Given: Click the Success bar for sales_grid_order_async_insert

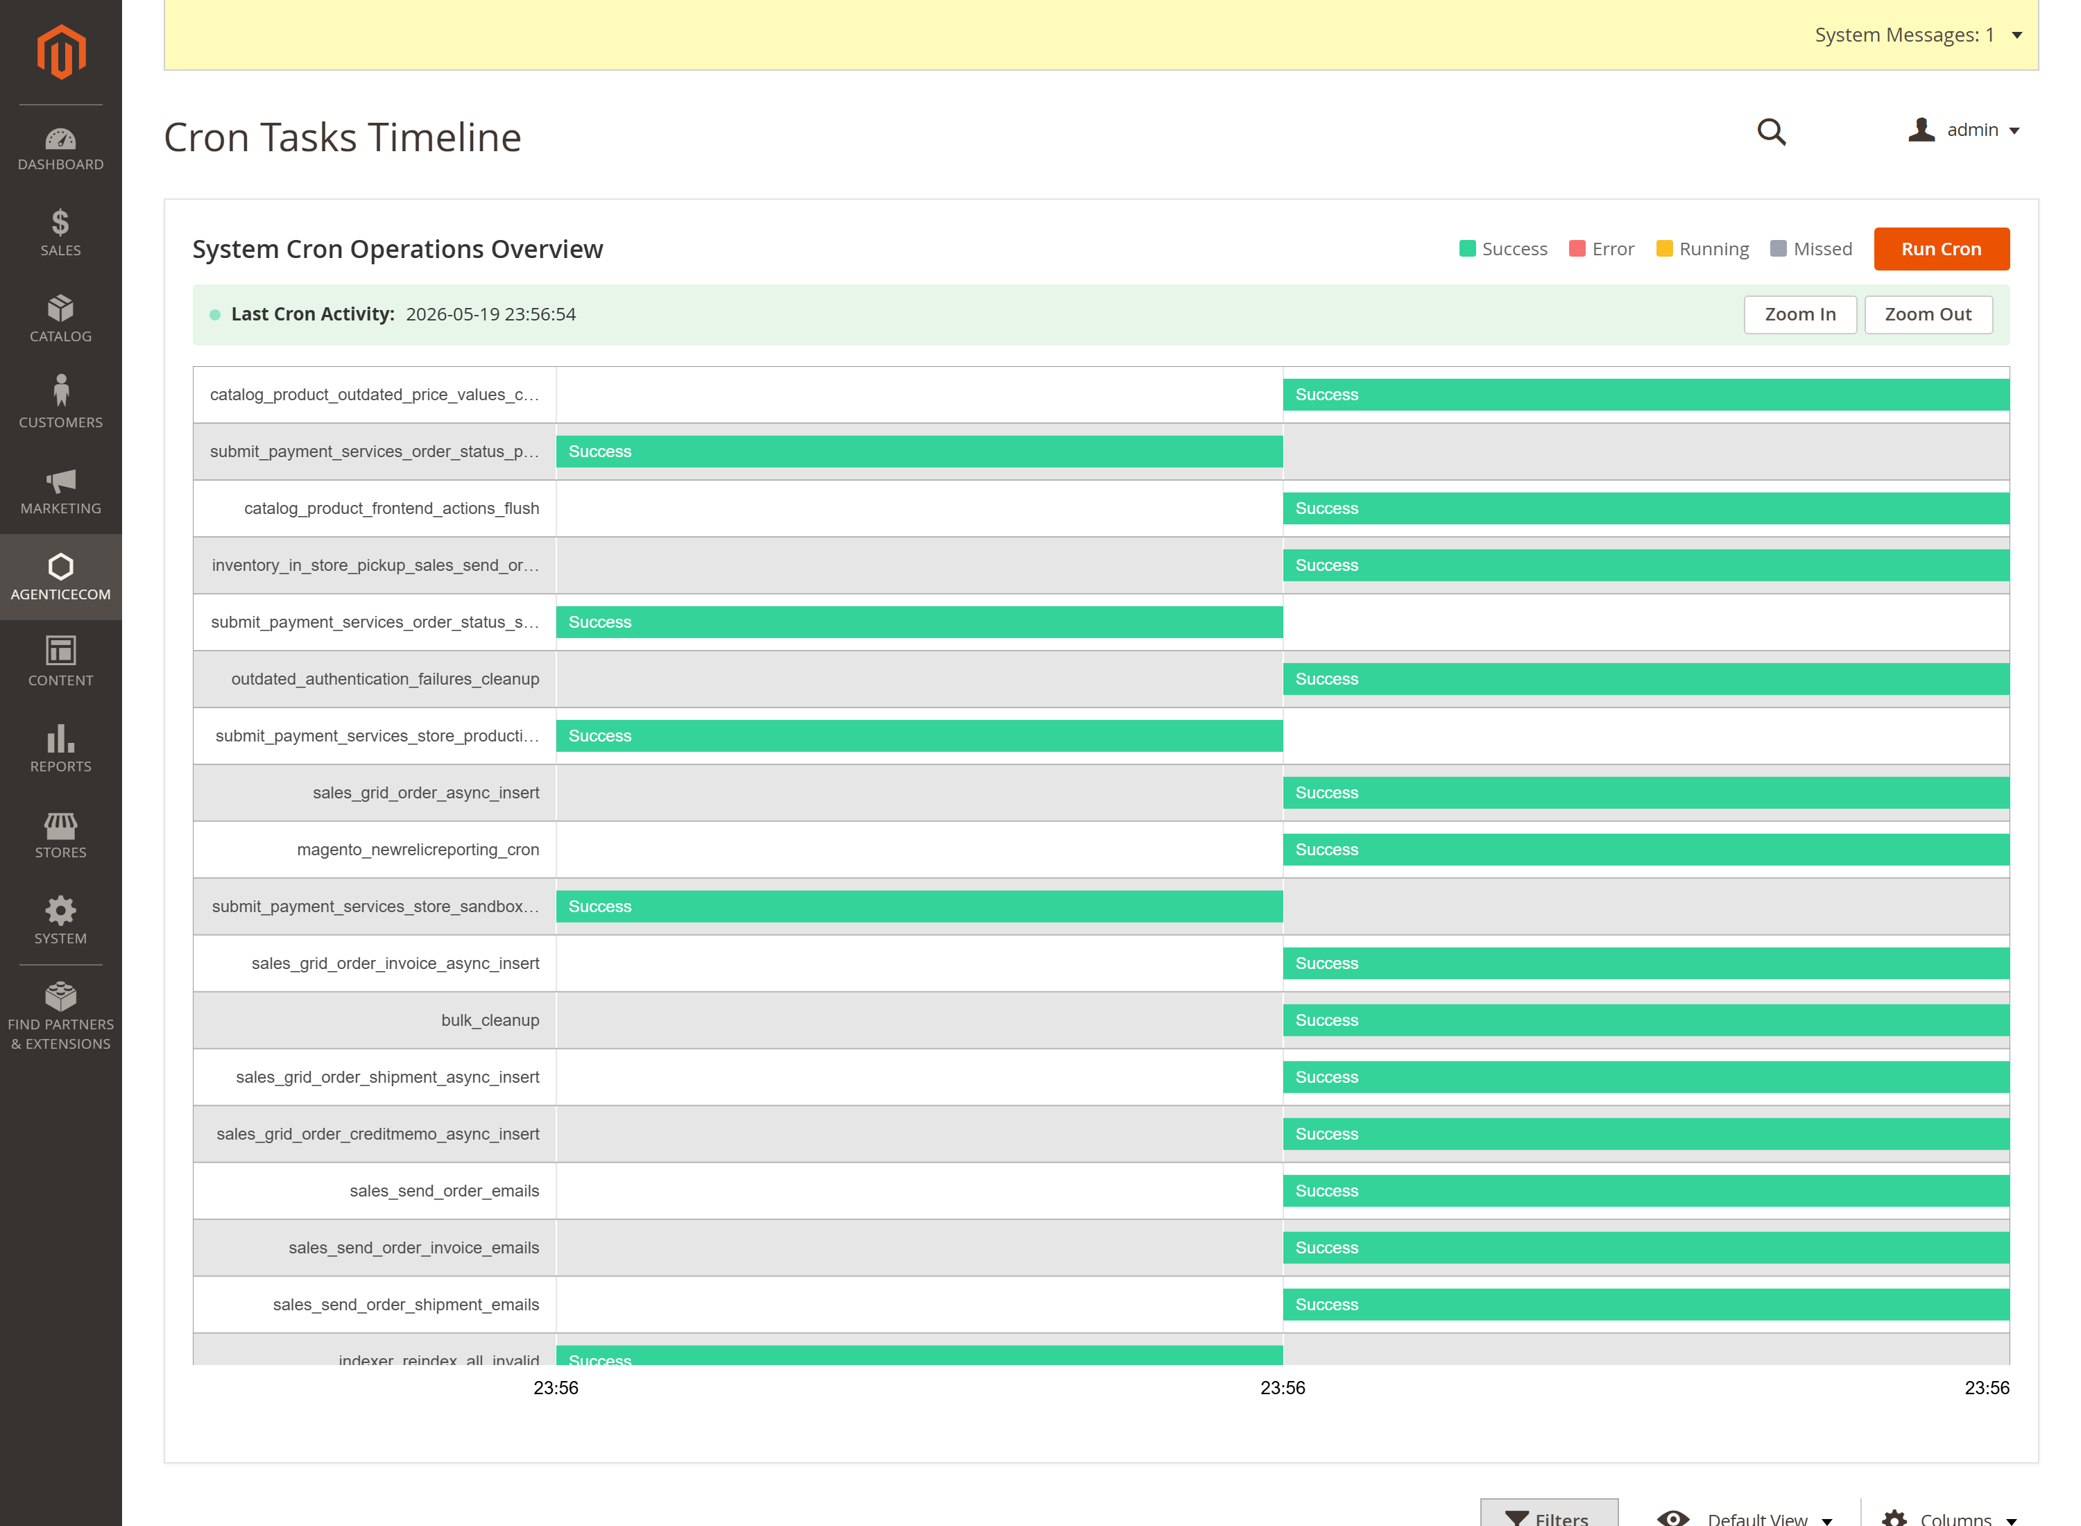Looking at the screenshot, I should [1646, 793].
